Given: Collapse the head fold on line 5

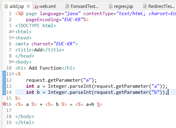Looking at the screenshot, I should tap(13, 38).
